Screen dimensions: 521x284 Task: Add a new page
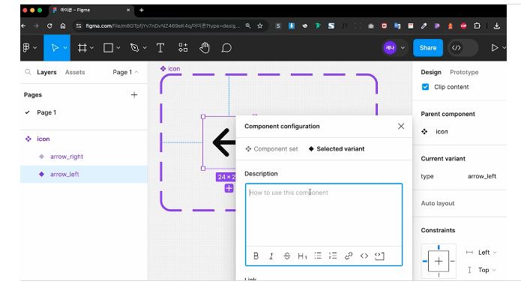134,95
